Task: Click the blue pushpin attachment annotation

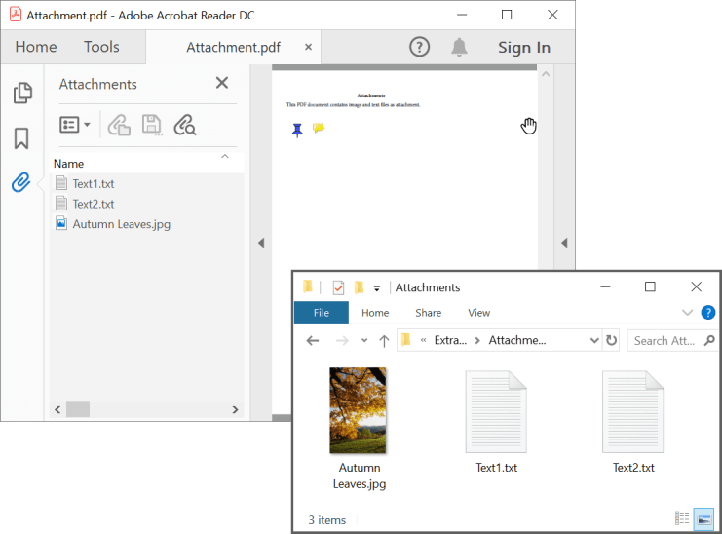Action: pyautogui.click(x=297, y=131)
